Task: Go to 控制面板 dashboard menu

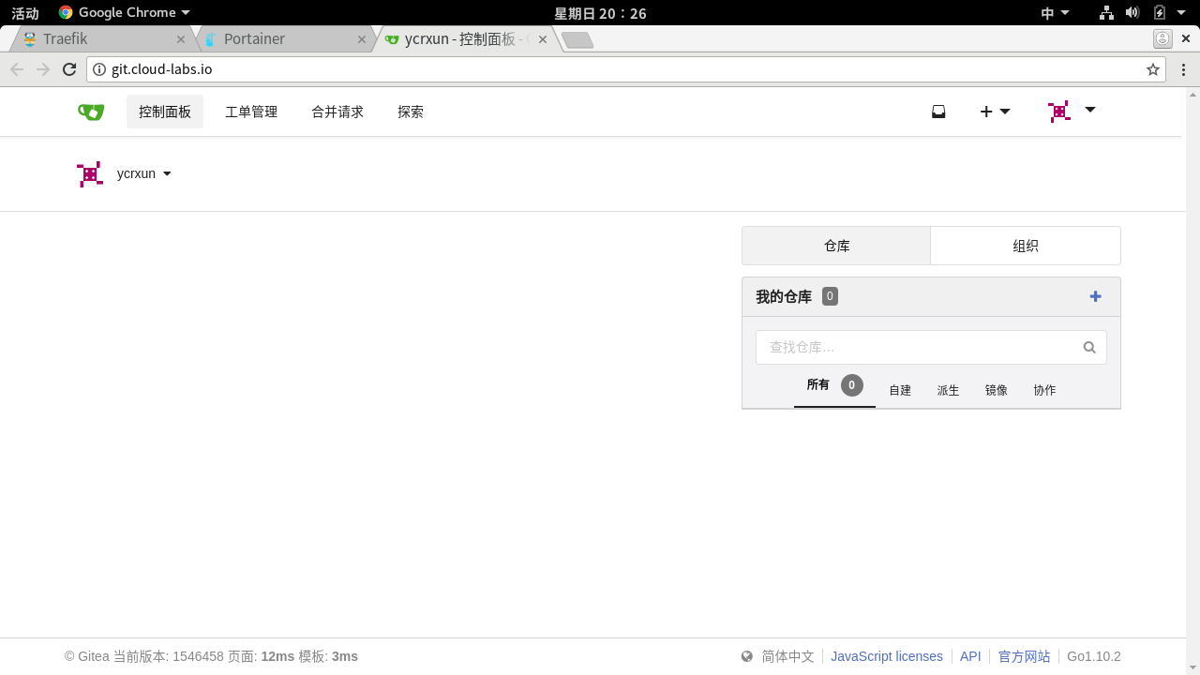Action: tap(165, 112)
